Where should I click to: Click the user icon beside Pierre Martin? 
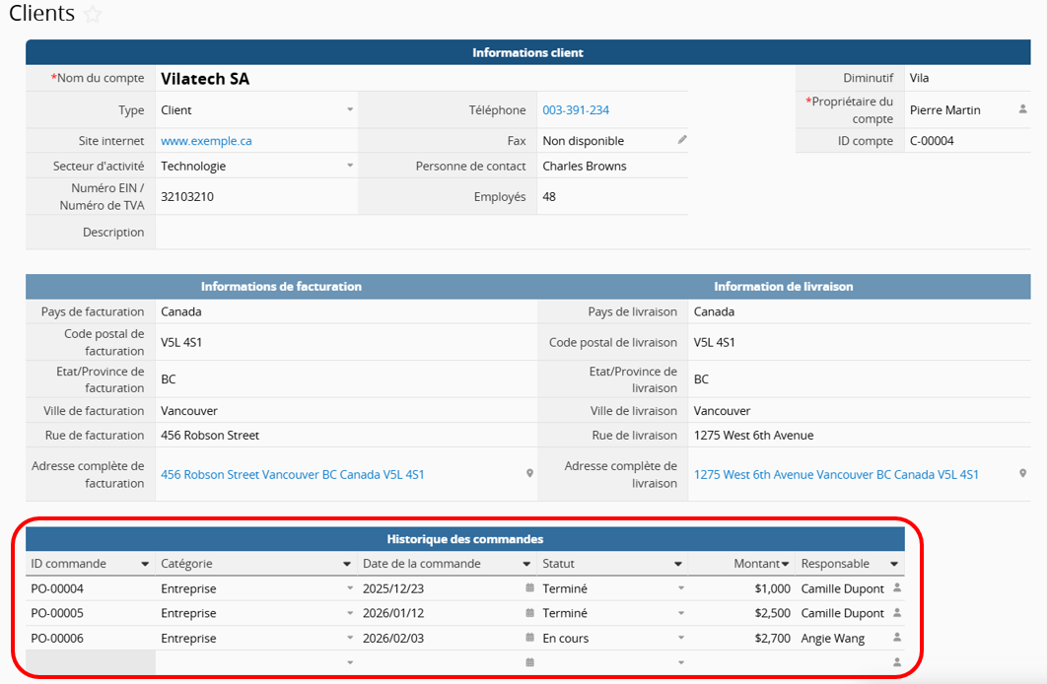[1022, 109]
